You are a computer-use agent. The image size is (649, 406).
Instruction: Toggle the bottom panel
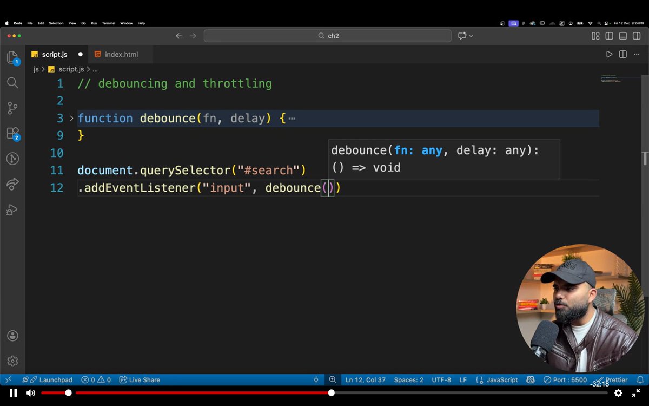coord(622,36)
